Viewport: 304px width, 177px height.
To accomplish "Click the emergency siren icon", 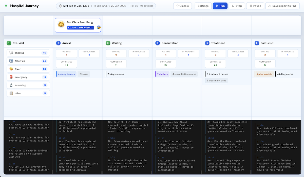I will 11,77.
